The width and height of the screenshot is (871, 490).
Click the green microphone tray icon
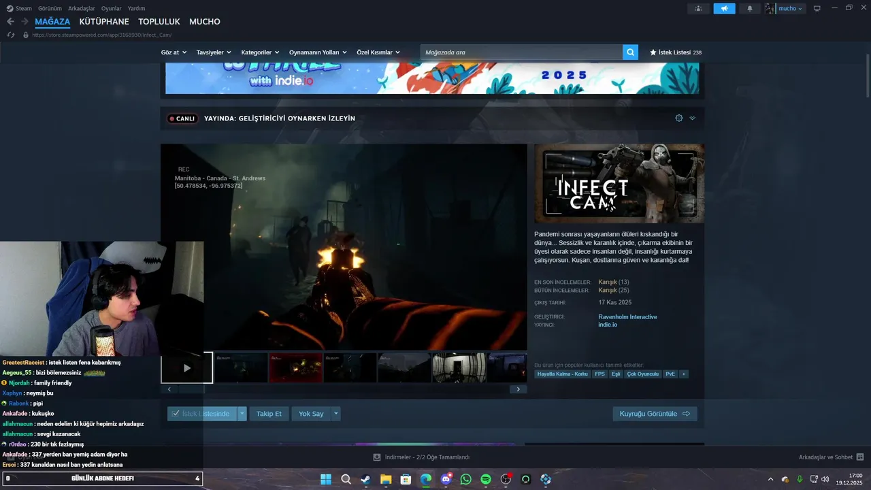click(x=800, y=479)
